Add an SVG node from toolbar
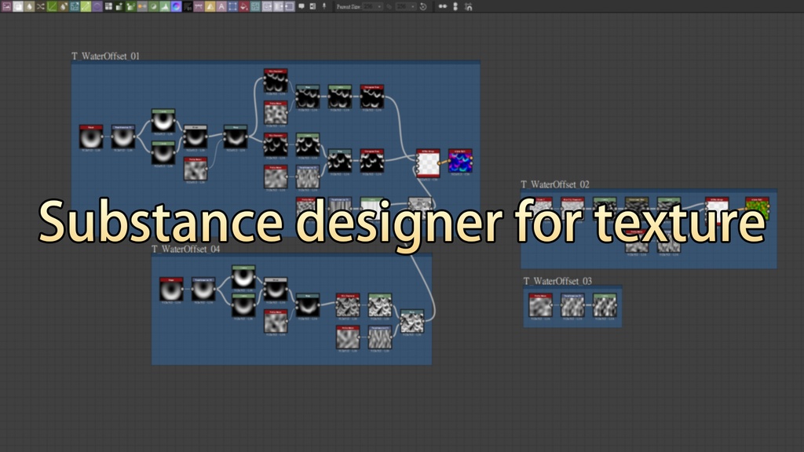 [x=199, y=6]
